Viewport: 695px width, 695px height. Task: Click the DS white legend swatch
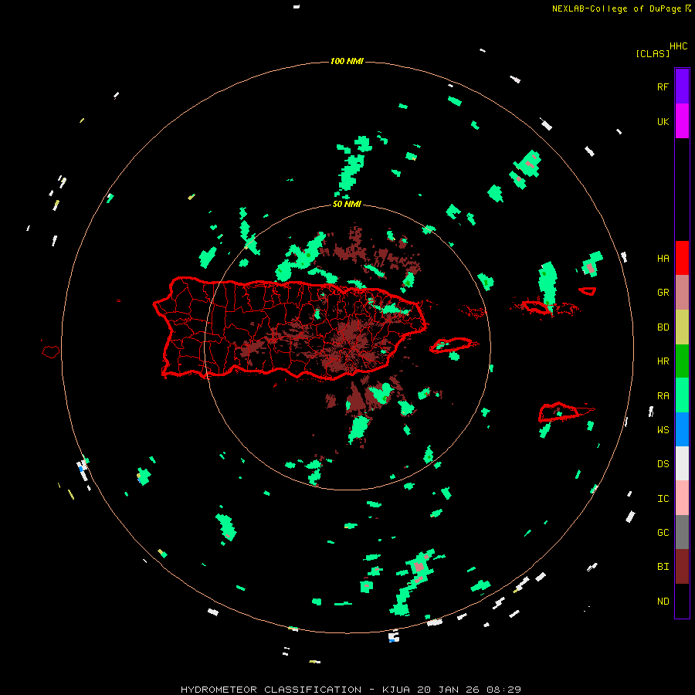click(x=682, y=463)
